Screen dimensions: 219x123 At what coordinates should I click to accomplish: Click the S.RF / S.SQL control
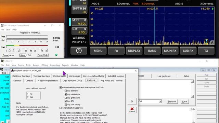tap(79, 30)
